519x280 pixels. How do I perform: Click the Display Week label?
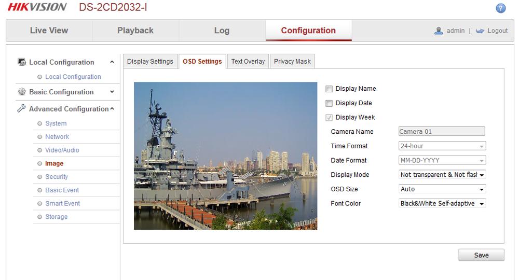point(355,117)
